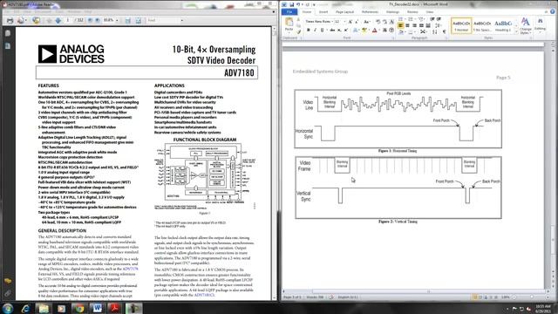Click the Paste button in Word
This screenshot has width=558, height=314.
289,25
